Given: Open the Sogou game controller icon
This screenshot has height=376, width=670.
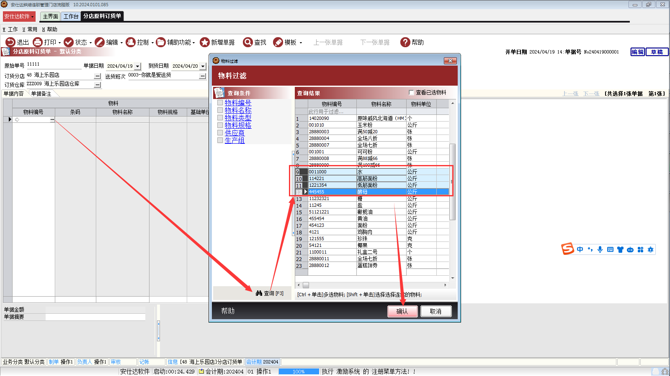Looking at the screenshot, I should (x=630, y=249).
